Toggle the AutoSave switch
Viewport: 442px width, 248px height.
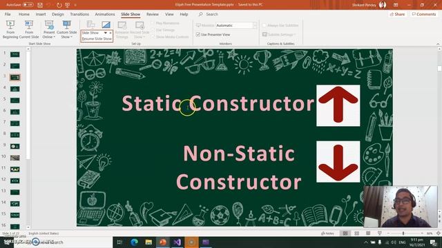(x=28, y=5)
